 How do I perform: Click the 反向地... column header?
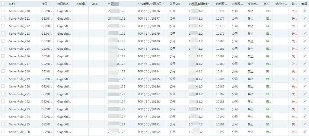tap(253, 4)
